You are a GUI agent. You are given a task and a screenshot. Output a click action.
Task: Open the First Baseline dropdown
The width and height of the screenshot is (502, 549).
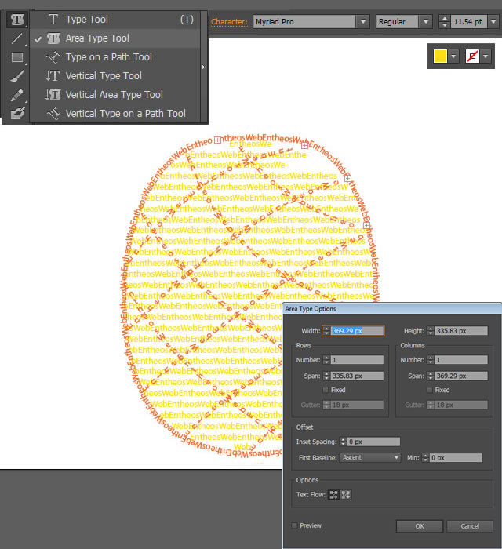370,457
